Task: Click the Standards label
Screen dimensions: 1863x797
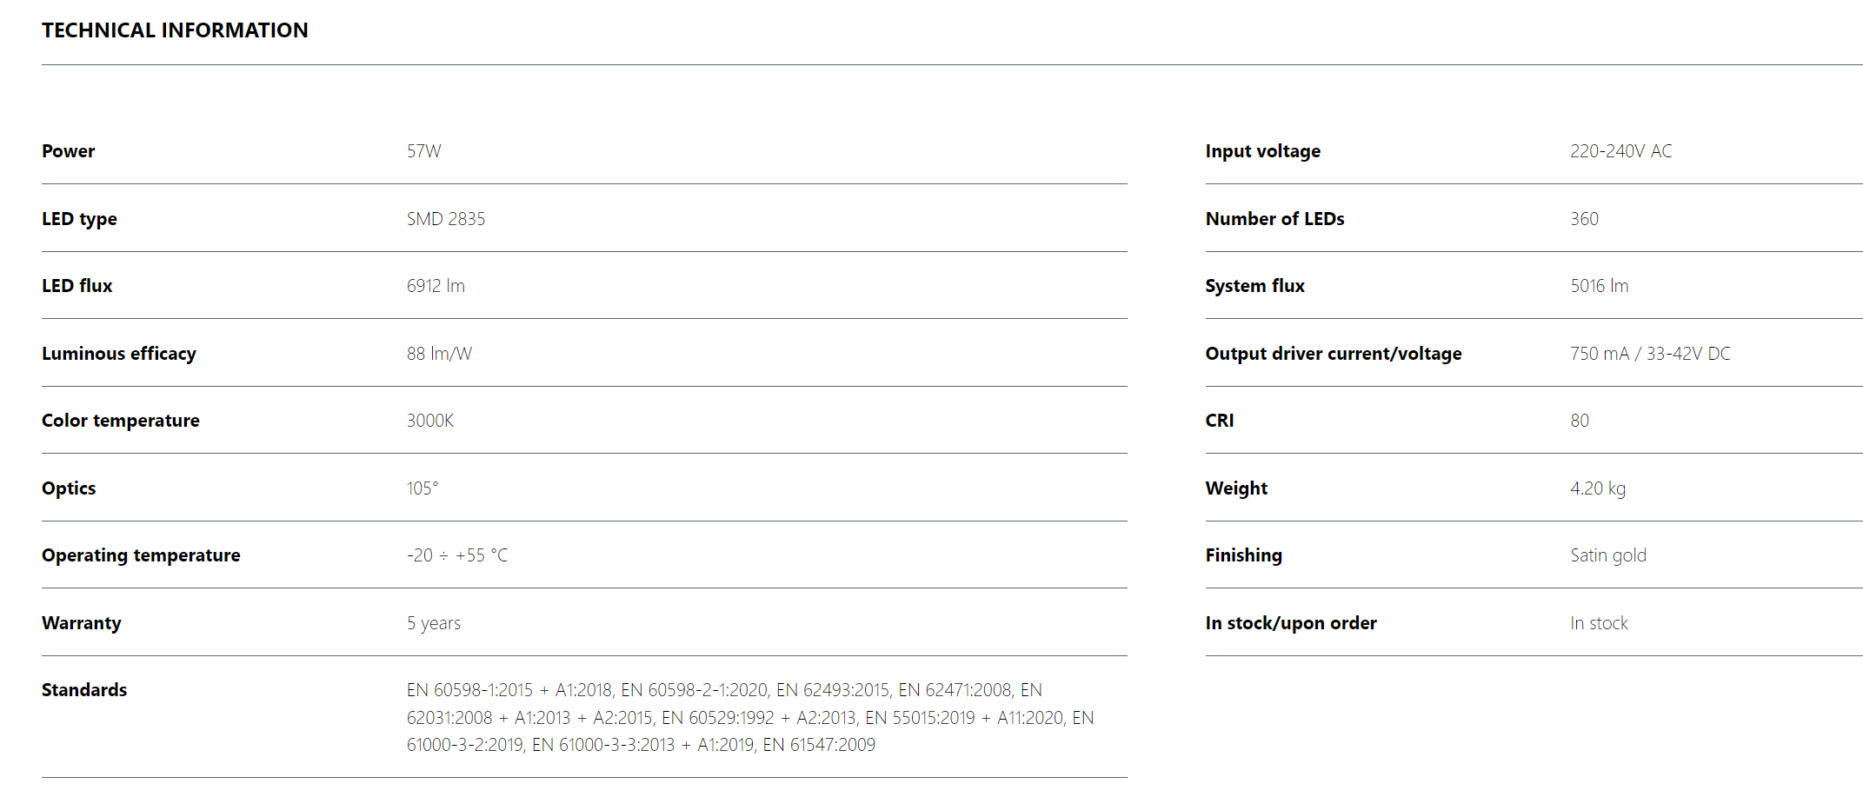Action: (84, 690)
